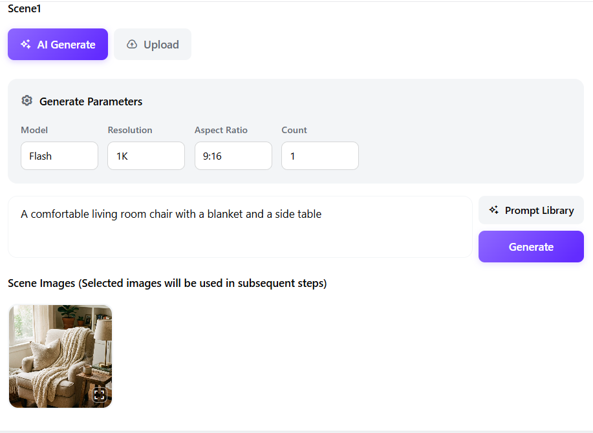This screenshot has height=433, width=593.
Task: Switch to the AI Generate tab
Action: 58,44
